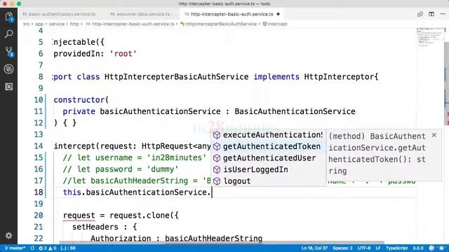Click feedback smiley in status bar

(431, 248)
